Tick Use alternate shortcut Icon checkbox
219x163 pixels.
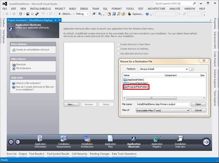click(x=118, y=53)
